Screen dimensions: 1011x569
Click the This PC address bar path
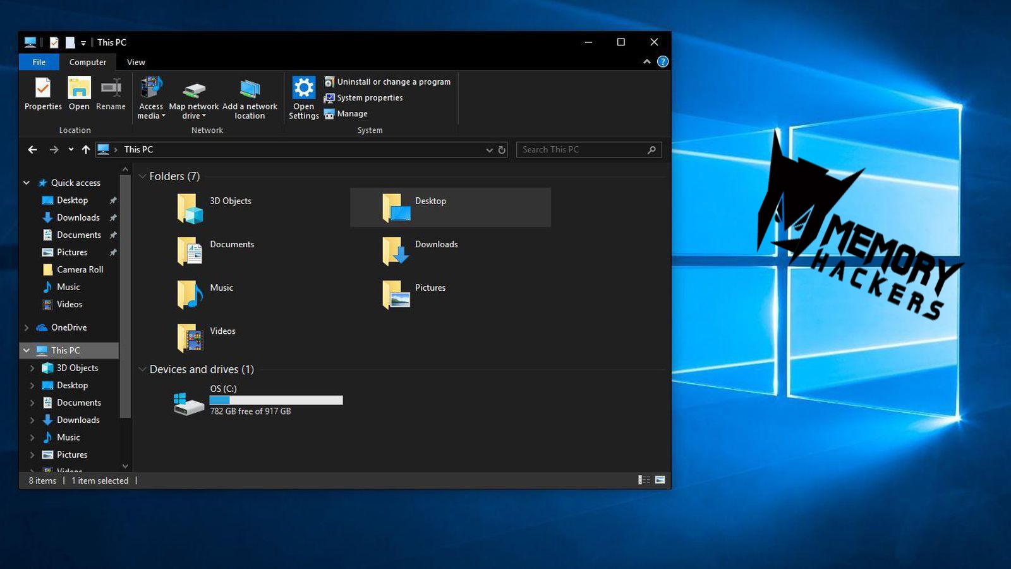pyautogui.click(x=138, y=150)
